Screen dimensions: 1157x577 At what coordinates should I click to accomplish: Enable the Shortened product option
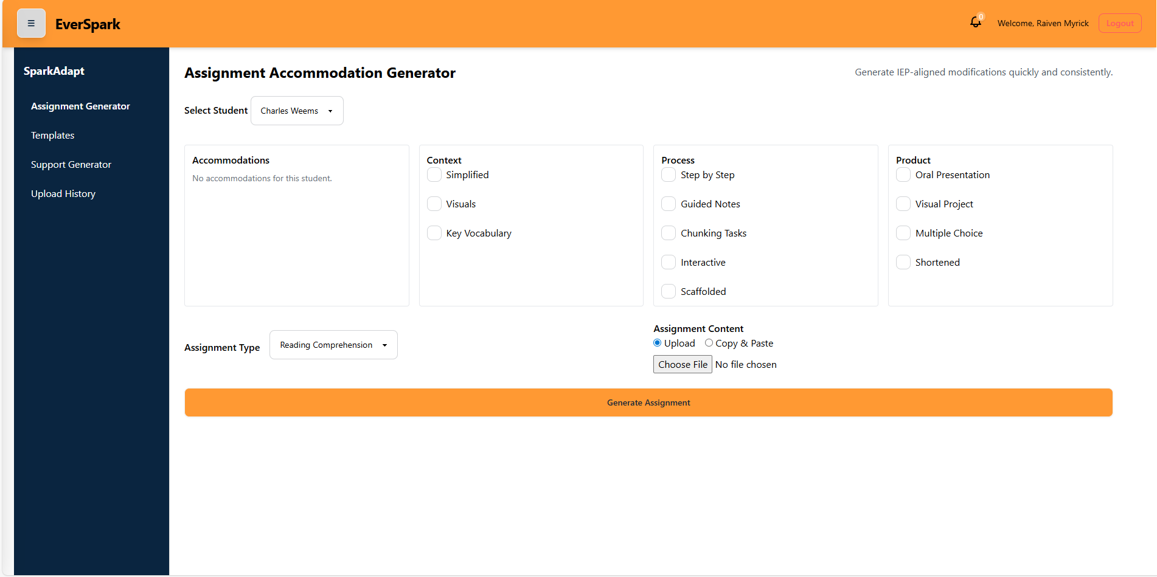pyautogui.click(x=903, y=262)
